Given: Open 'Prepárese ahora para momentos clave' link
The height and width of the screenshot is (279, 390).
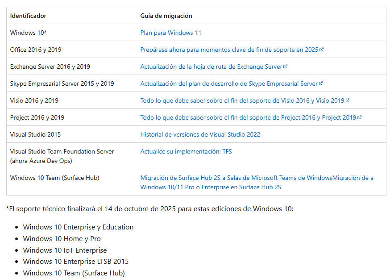Looking at the screenshot, I should (229, 50).
